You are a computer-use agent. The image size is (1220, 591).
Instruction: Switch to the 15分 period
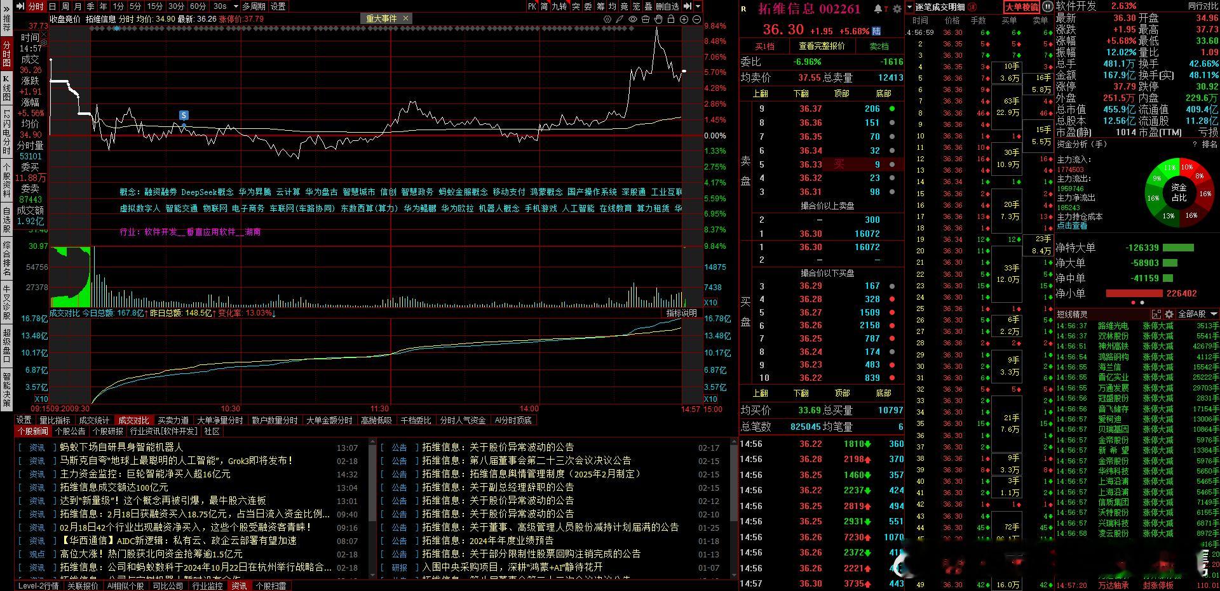[155, 6]
